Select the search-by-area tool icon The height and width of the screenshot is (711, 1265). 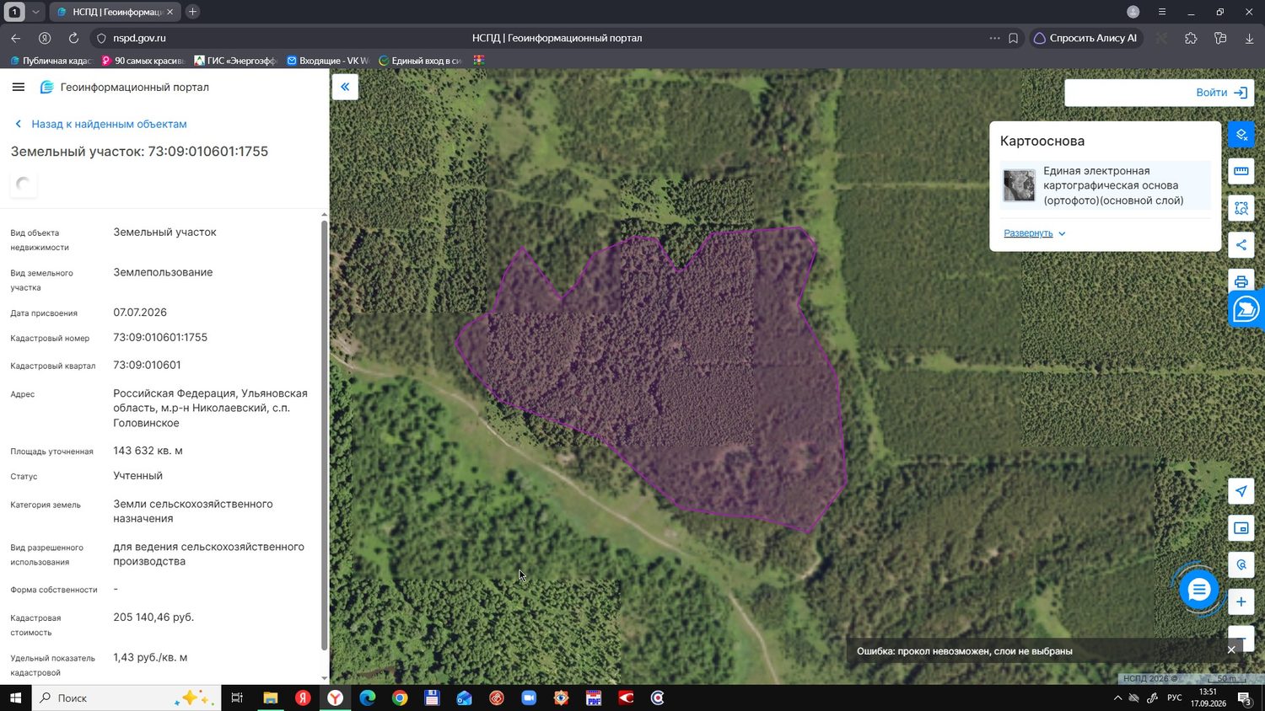[x=1241, y=208]
